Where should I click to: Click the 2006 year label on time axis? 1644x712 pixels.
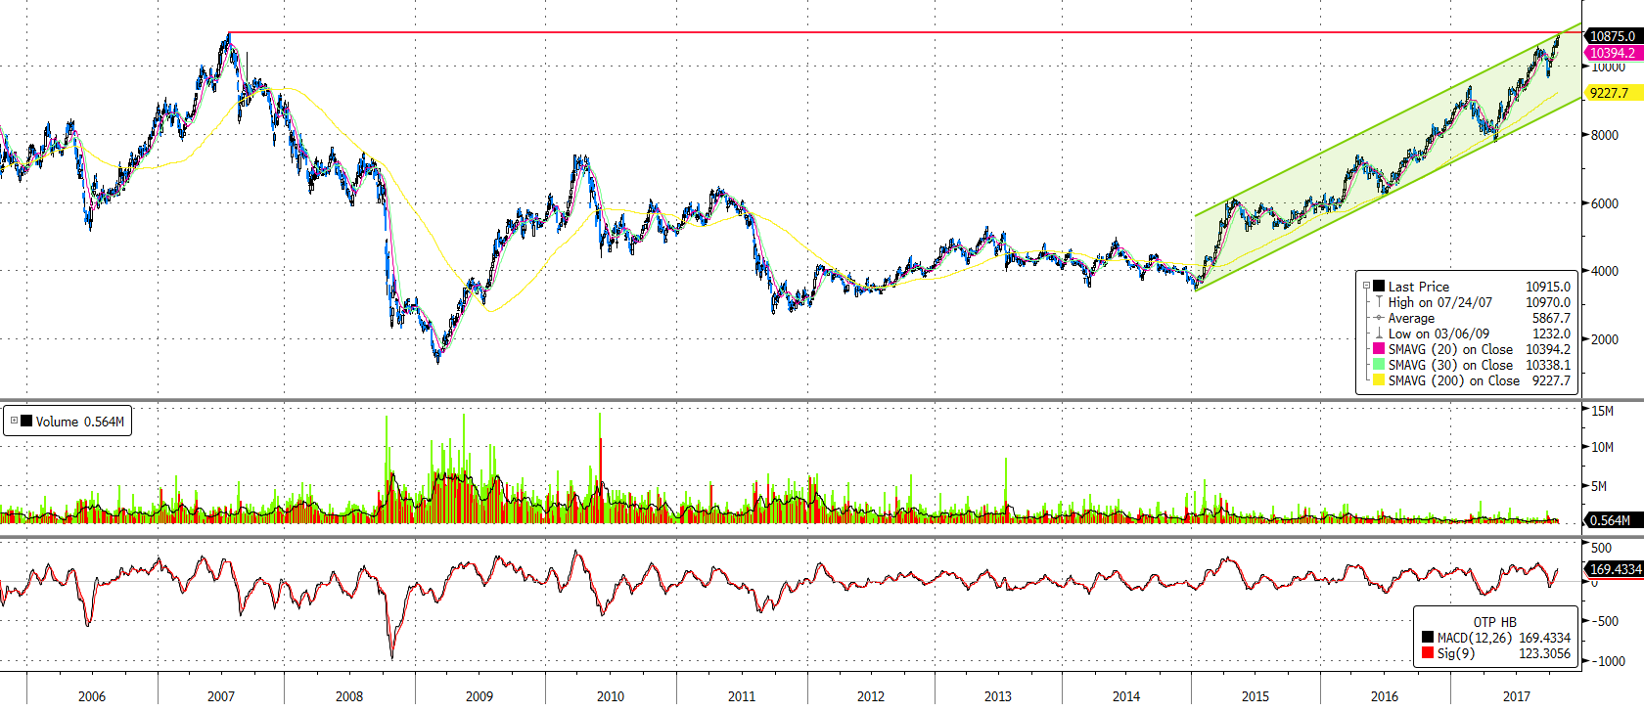tap(92, 696)
